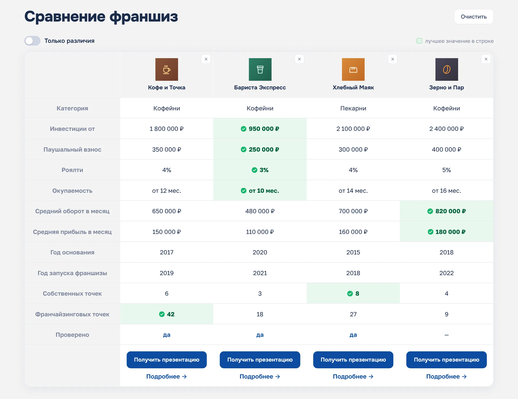The image size is (518, 399).
Task: Open the Зерно и Пар coffee bean logo
Action: (x=447, y=69)
